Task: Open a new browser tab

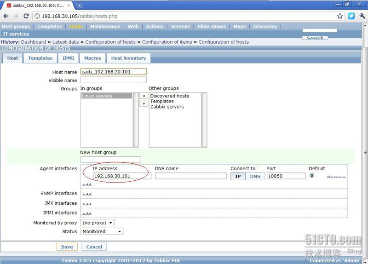Action: [x=79, y=5]
